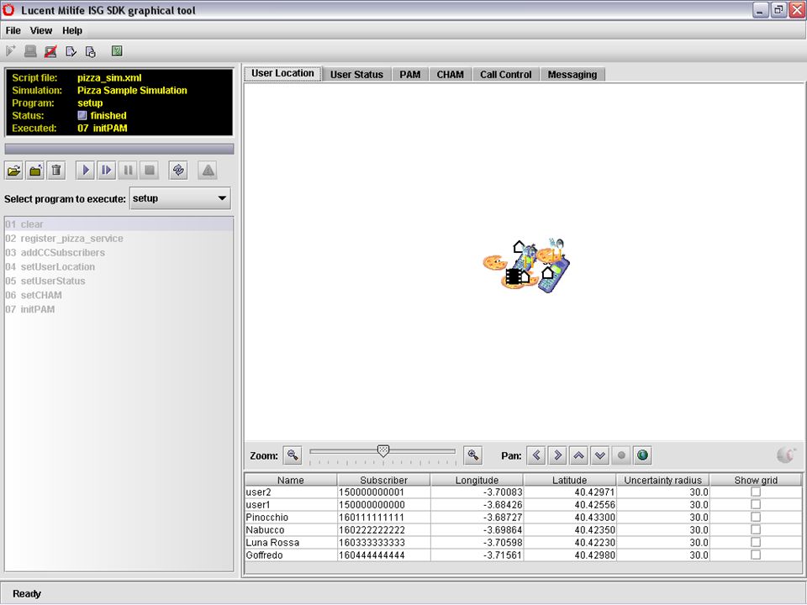Image resolution: width=807 pixels, height=605 pixels.
Task: Open the program selection dropdown showing setup
Action: tap(180, 198)
